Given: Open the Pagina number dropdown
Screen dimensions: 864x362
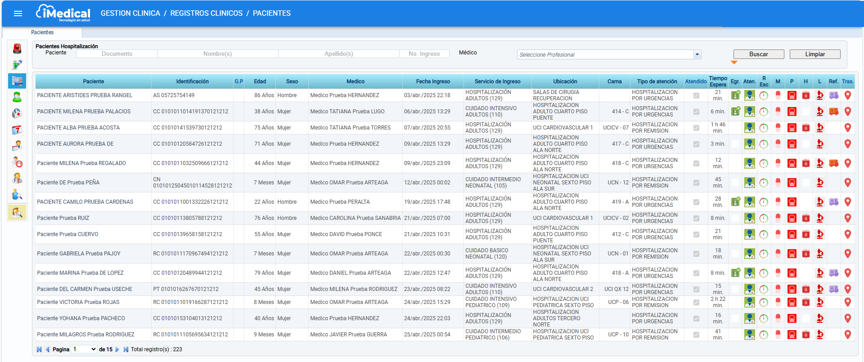Looking at the screenshot, I should (85, 349).
